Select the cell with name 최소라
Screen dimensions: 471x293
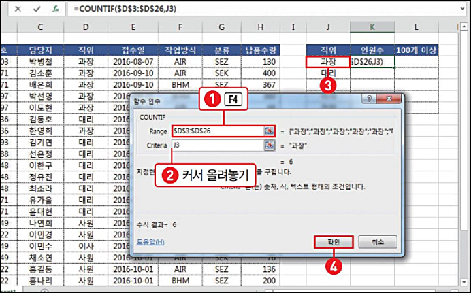pyautogui.click(x=40, y=188)
